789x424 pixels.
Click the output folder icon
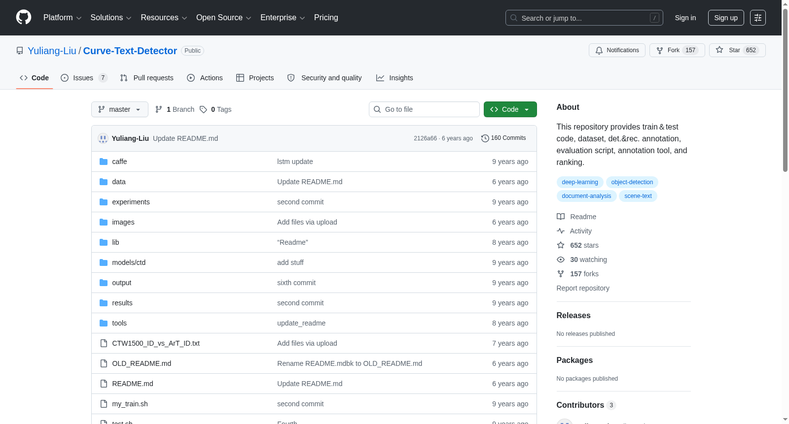[104, 283]
